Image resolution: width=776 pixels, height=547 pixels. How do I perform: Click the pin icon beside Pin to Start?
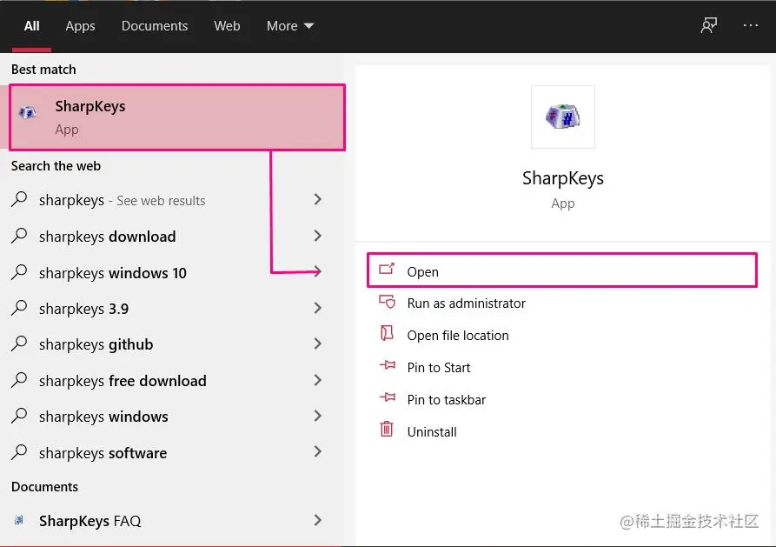388,365
